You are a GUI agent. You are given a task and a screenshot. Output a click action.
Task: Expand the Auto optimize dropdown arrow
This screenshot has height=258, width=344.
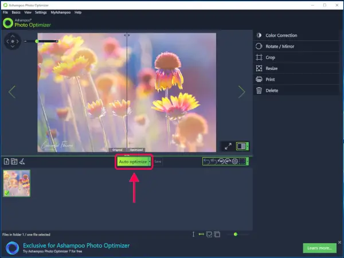click(x=150, y=162)
